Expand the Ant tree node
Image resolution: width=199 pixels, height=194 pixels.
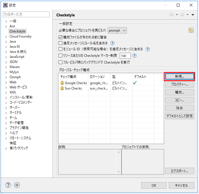coord(6,27)
